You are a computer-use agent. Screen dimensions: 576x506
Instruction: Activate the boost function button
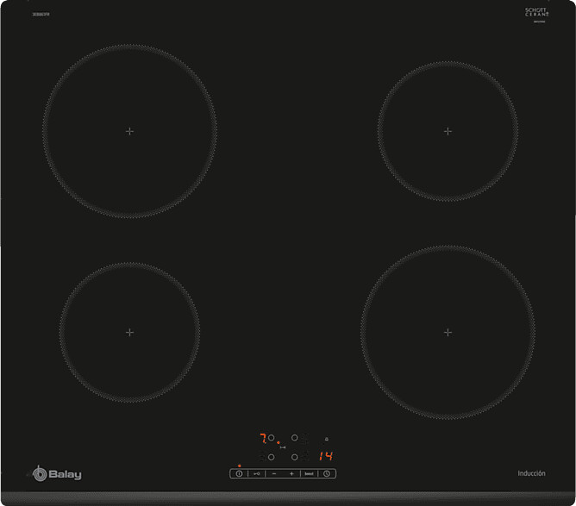coord(309,473)
